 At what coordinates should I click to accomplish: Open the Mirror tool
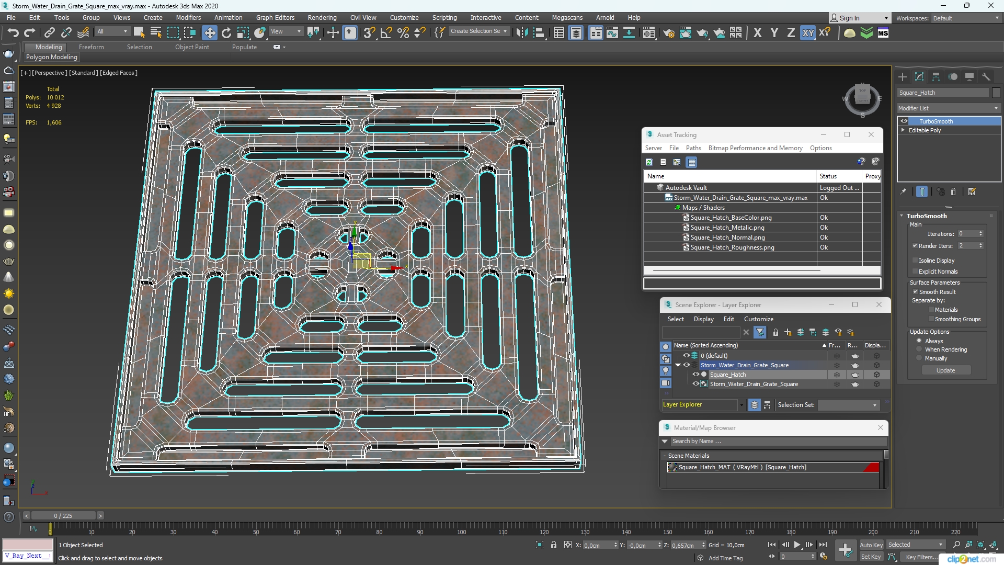tap(521, 33)
